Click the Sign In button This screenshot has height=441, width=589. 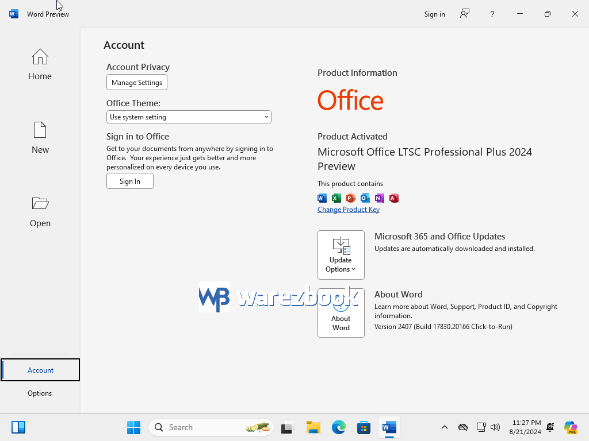(130, 181)
